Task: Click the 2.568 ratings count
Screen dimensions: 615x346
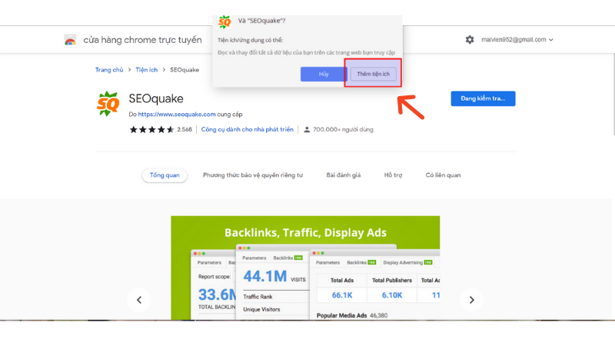Action: pos(184,129)
